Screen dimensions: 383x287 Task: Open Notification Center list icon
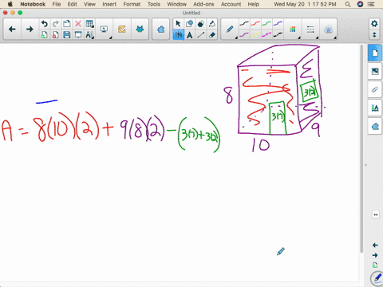pyautogui.click(x=371, y=4)
